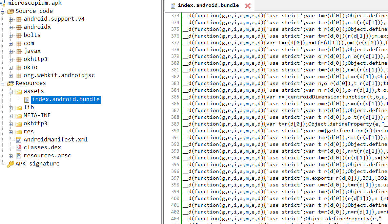Expand the META-INF folder
The image size is (388, 224).
click(x=11, y=116)
